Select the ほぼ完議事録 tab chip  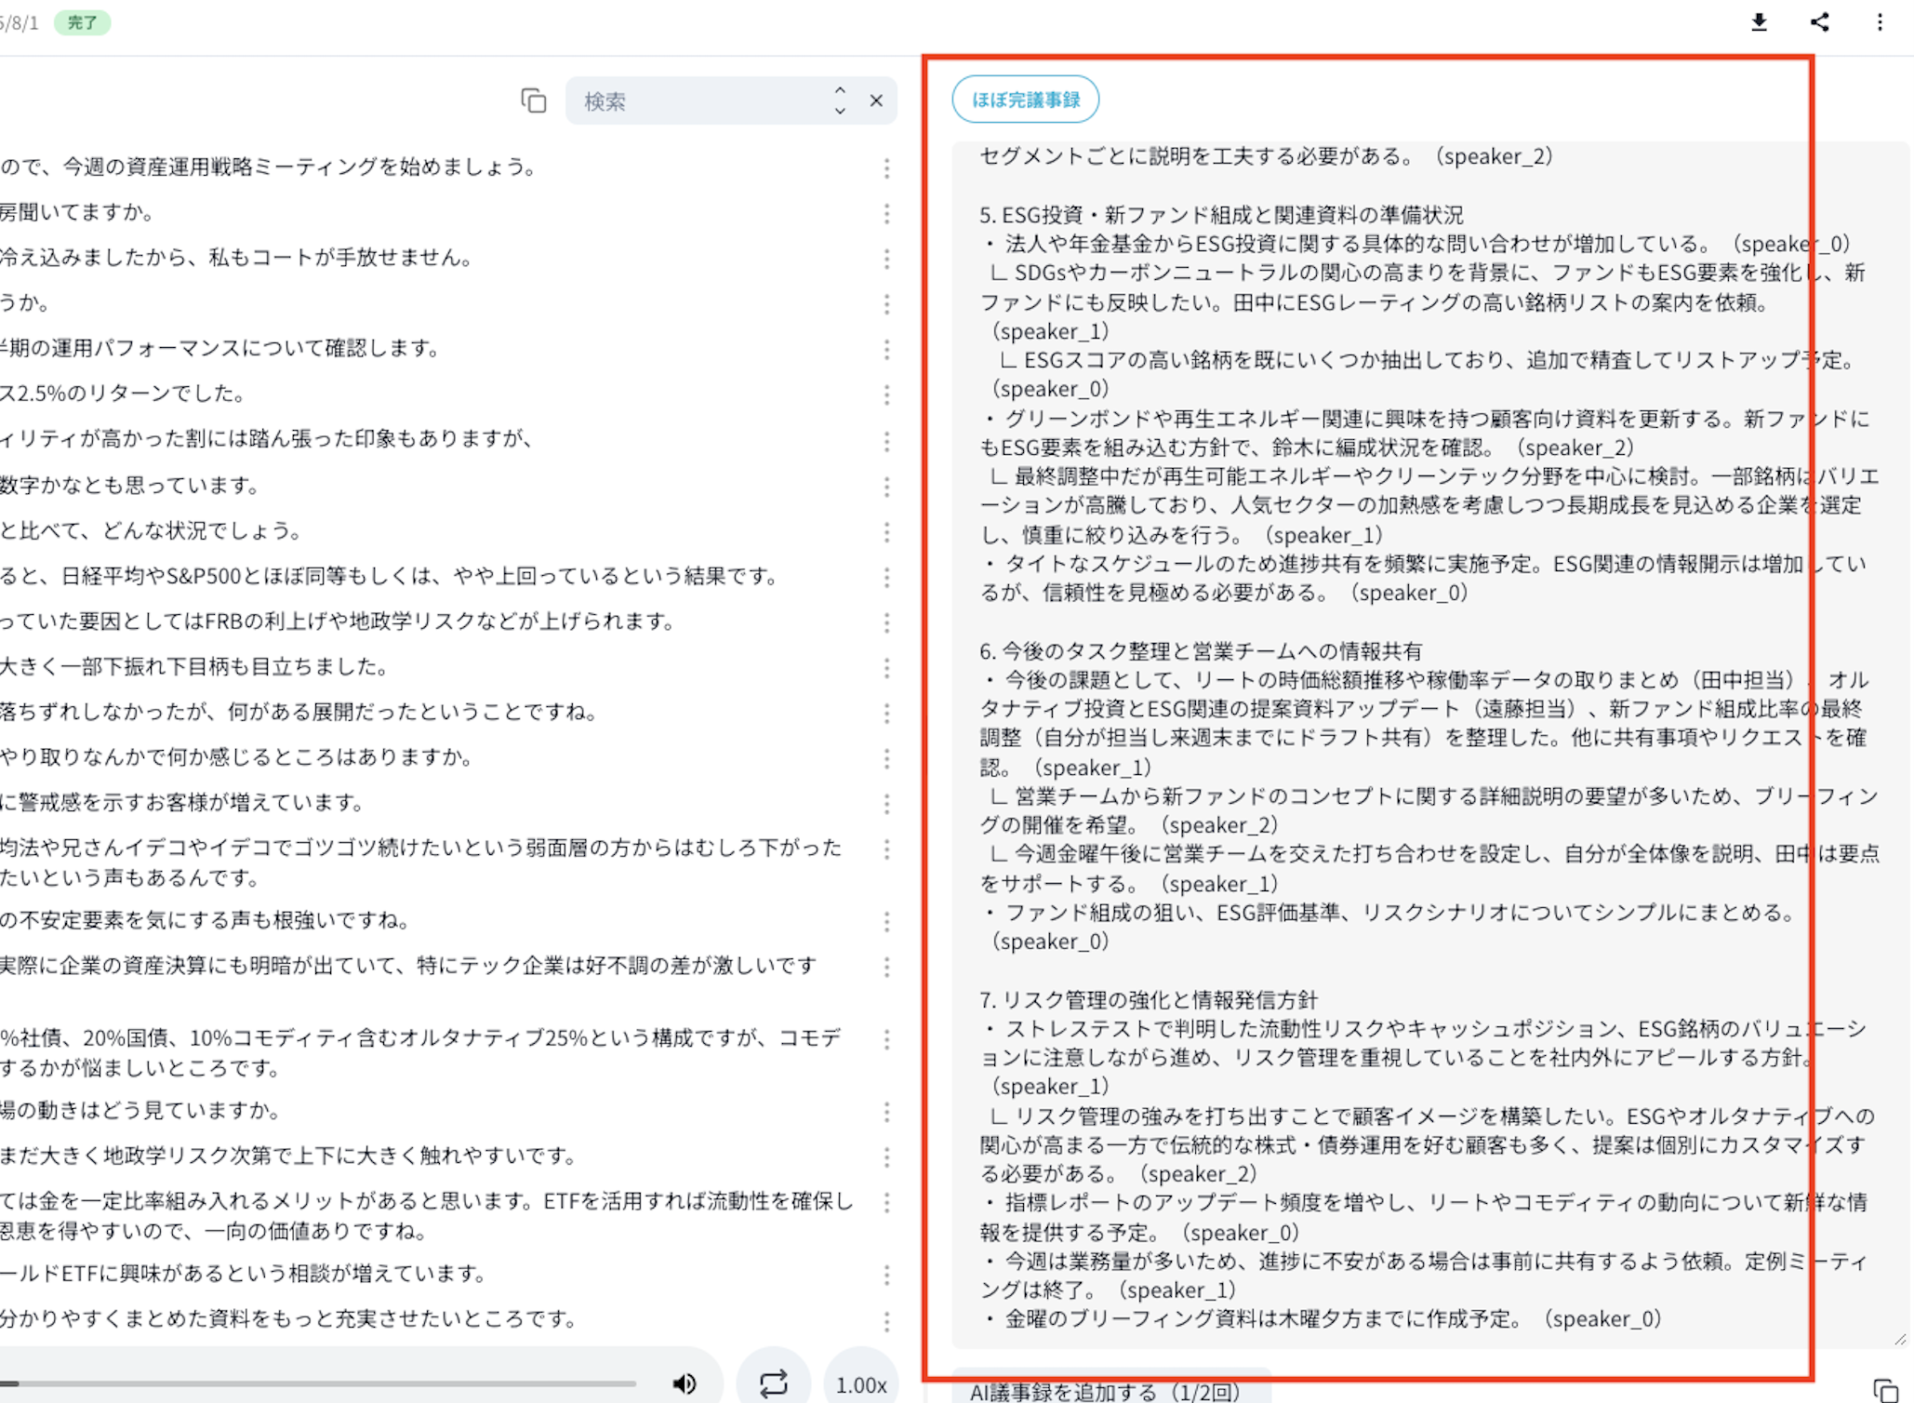pos(1025,100)
